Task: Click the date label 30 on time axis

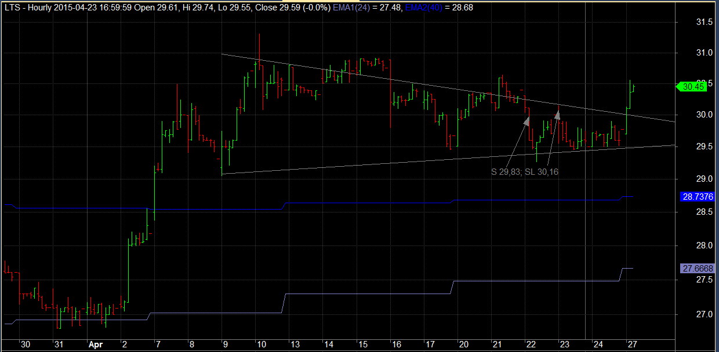Action: tap(24, 343)
